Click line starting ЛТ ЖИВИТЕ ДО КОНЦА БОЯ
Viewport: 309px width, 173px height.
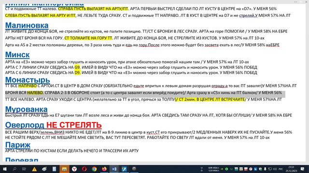click(x=146, y=31)
